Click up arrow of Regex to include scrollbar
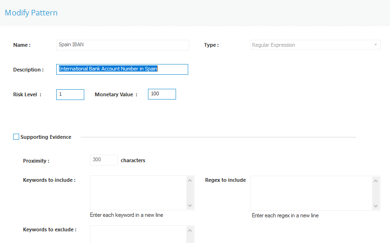The height and width of the screenshot is (243, 390). tap(375, 181)
